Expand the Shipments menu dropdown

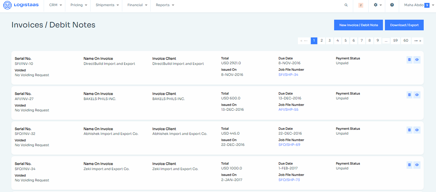[x=106, y=5]
